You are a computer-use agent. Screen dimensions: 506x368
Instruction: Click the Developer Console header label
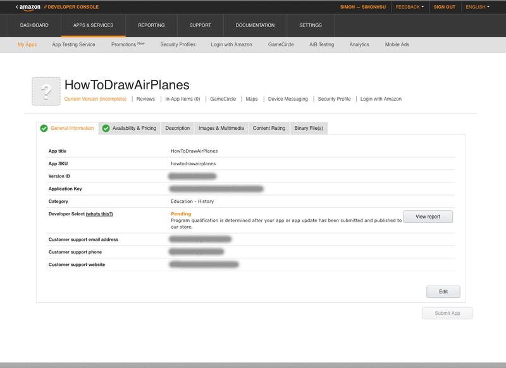(x=71, y=7)
